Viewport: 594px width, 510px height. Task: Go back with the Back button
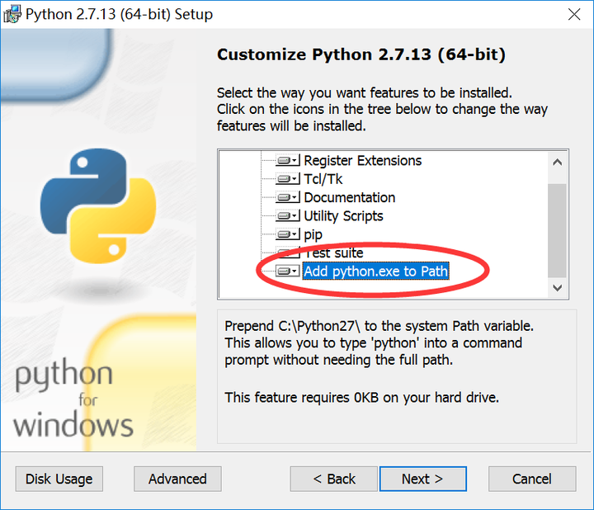[334, 479]
